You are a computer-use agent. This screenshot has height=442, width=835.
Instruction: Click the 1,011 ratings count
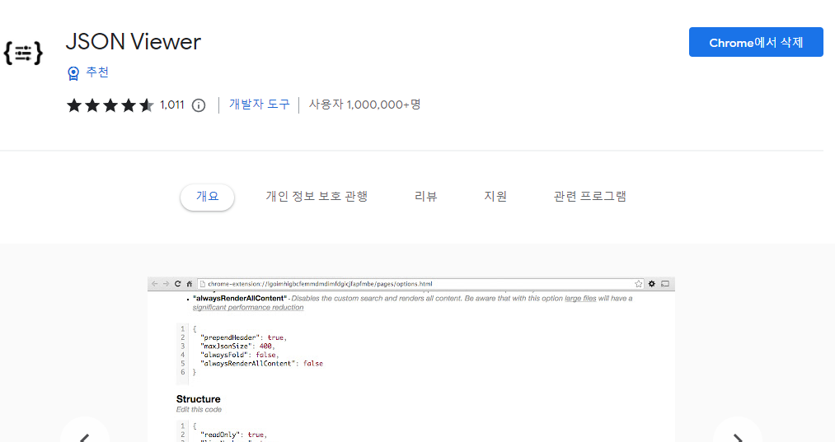[x=172, y=105]
